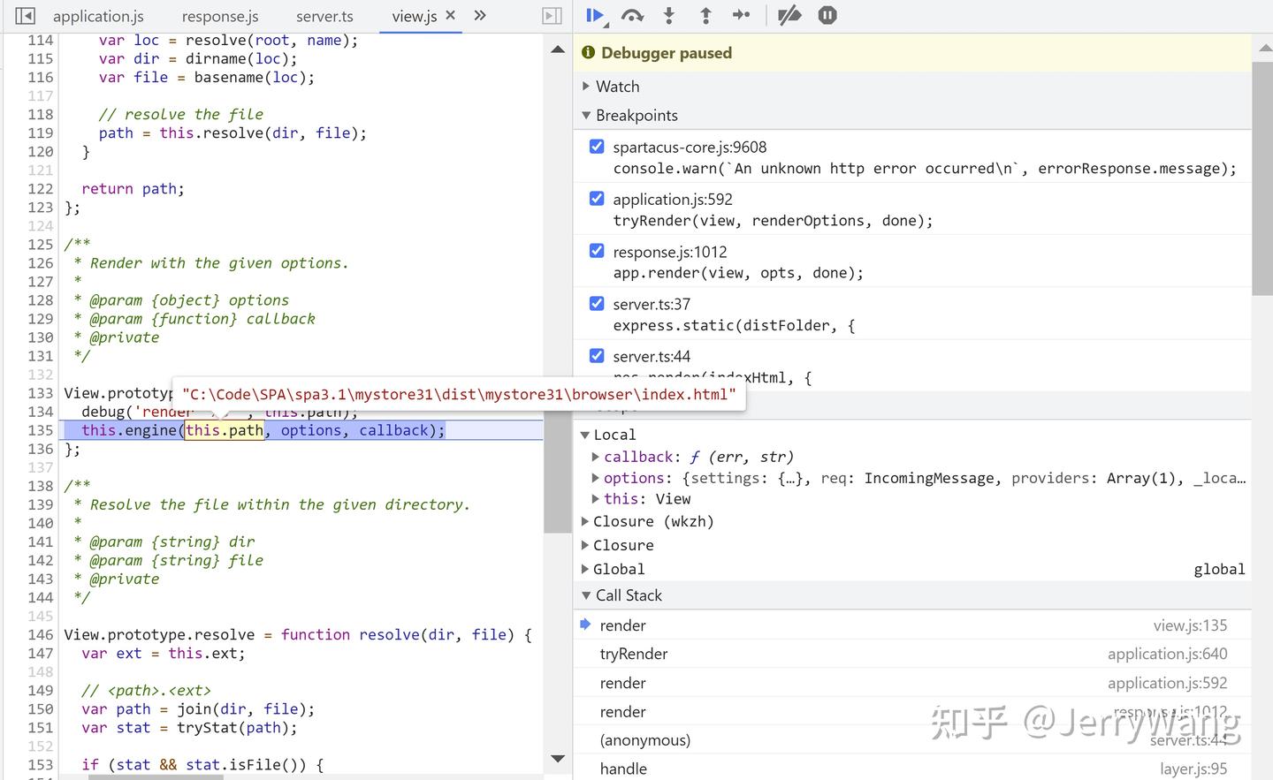This screenshot has width=1273, height=780.
Task: Click the Step debugger icon
Action: coord(742,15)
